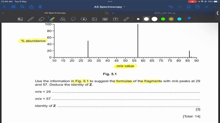Choose the smallest stroke thickness
The width and height of the screenshot is (220, 123).
(138, 19)
